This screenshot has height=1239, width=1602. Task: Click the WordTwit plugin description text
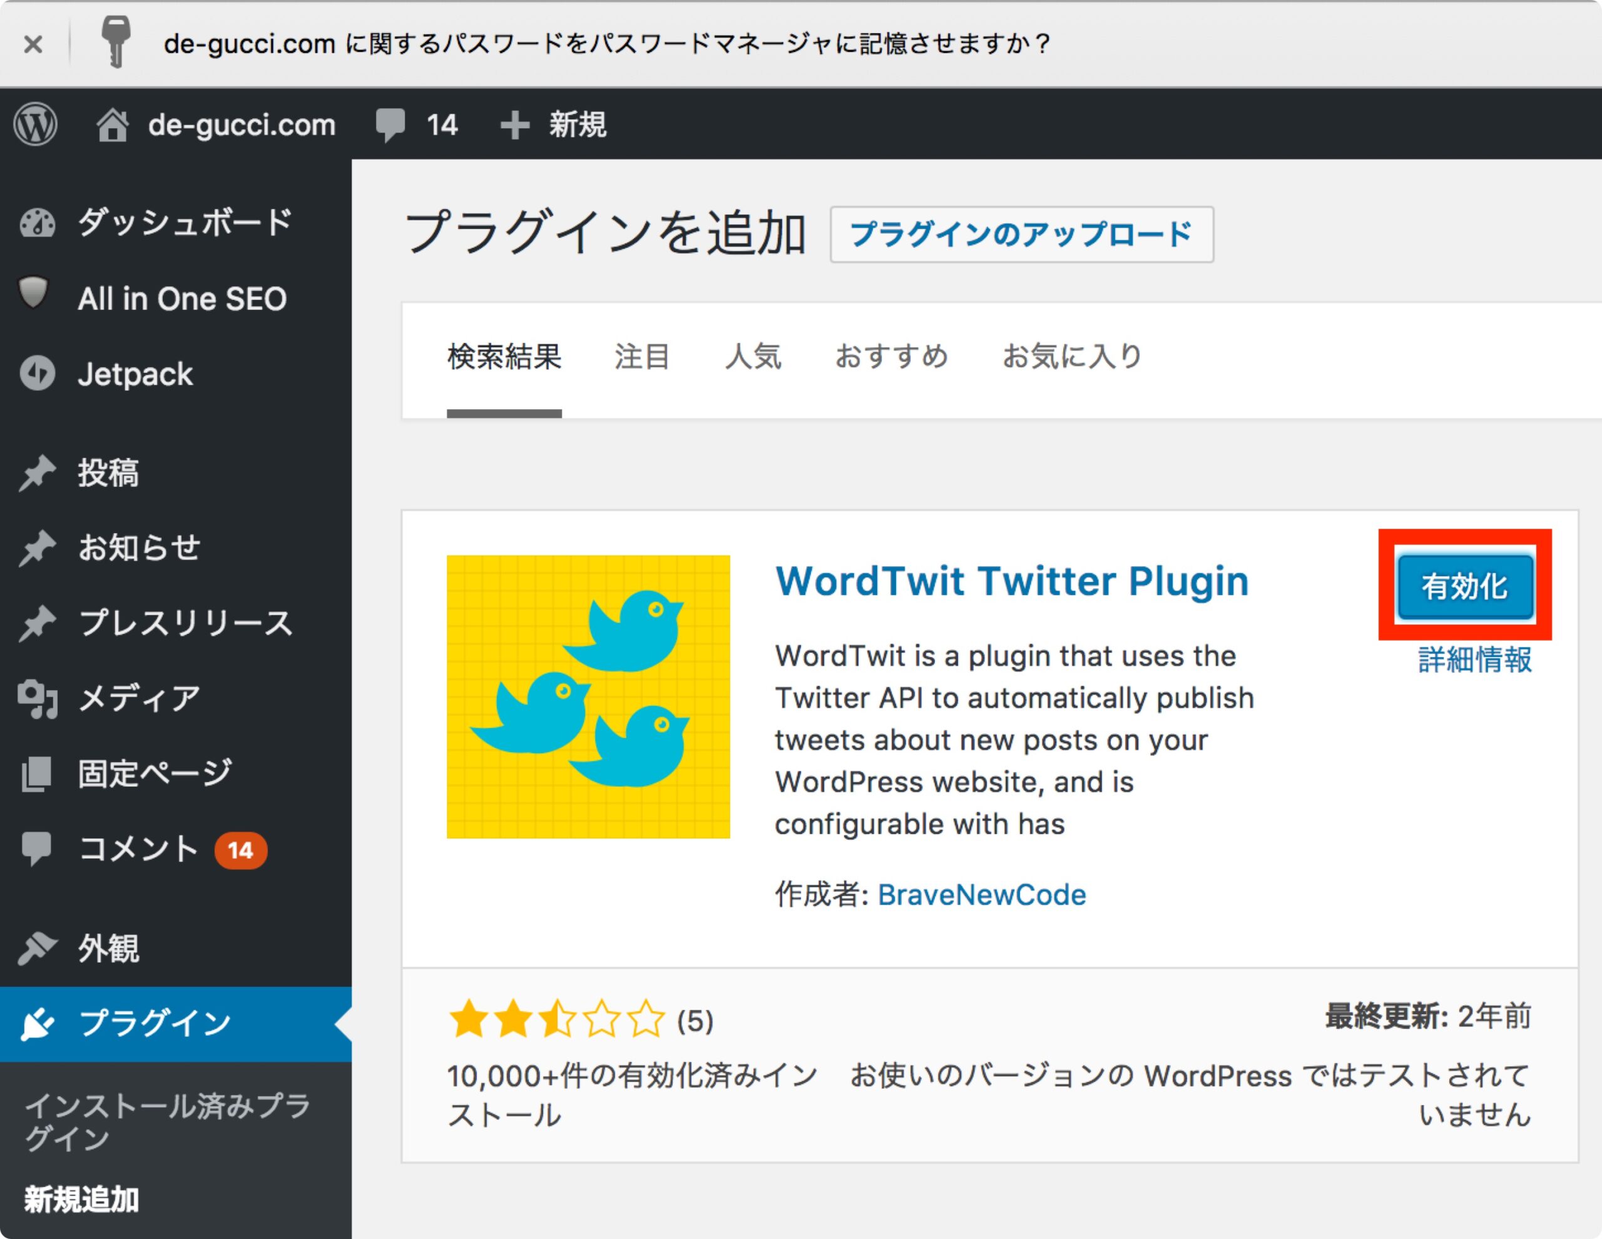1014,740
